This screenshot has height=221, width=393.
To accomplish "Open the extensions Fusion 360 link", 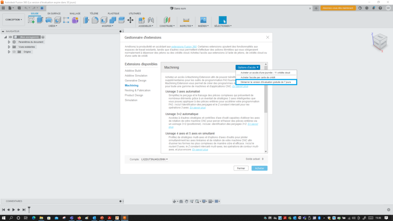I will click(184, 46).
